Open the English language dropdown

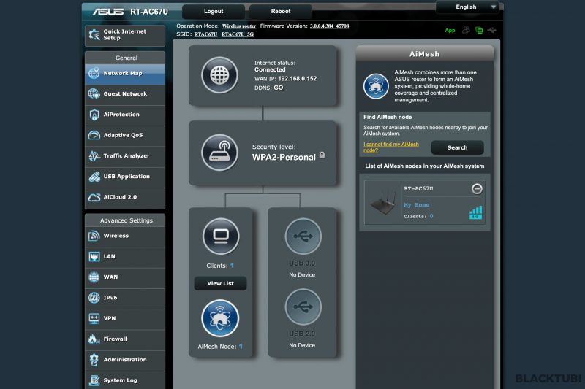(467, 7)
